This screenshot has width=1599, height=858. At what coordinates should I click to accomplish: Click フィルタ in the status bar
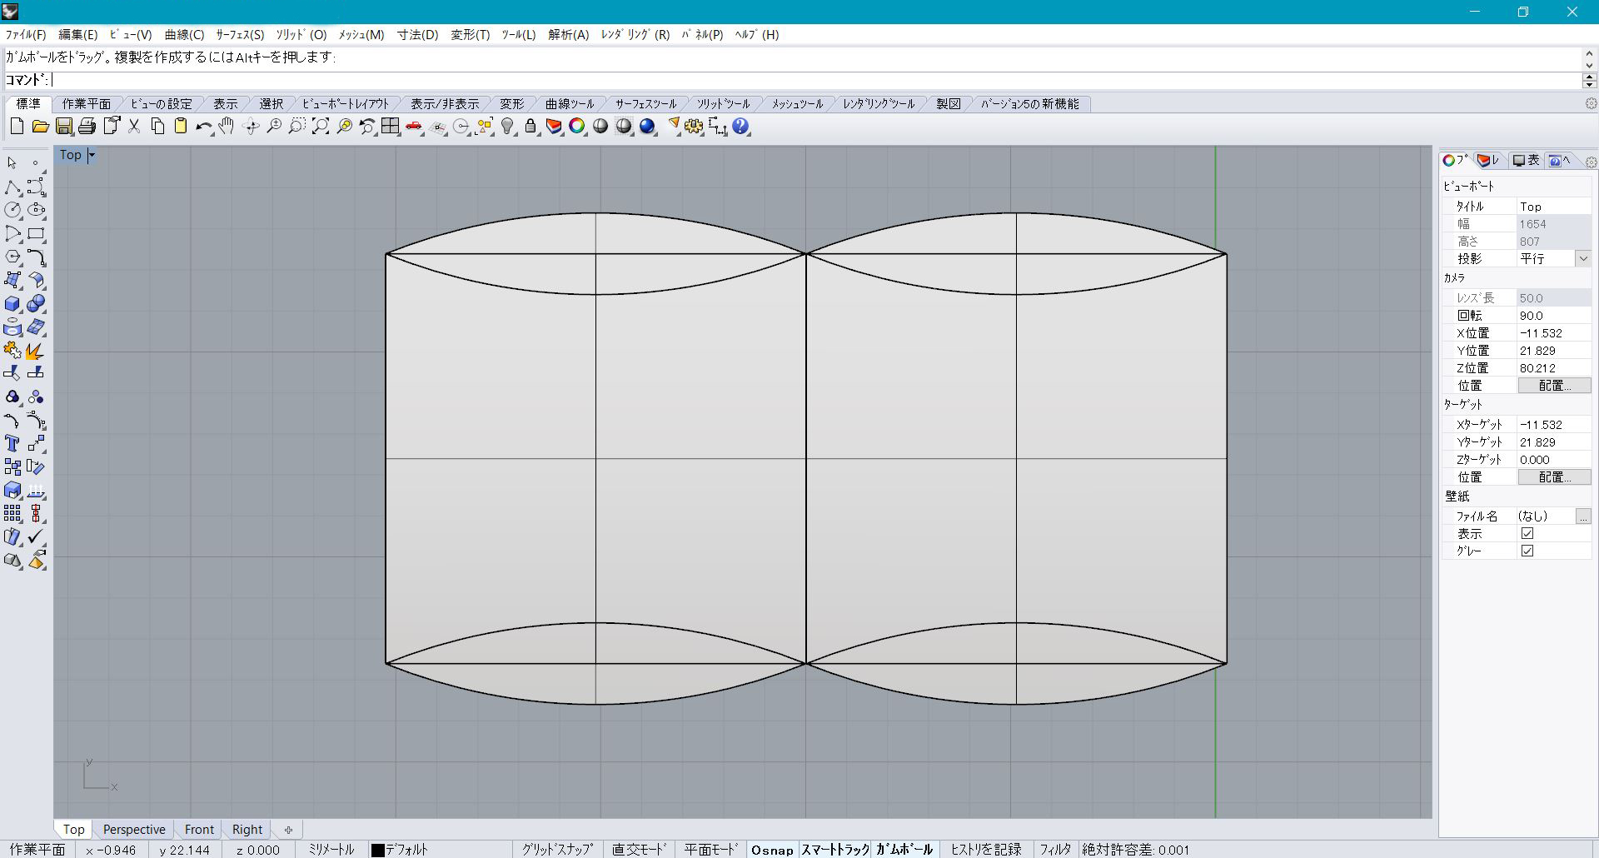[x=1055, y=849]
